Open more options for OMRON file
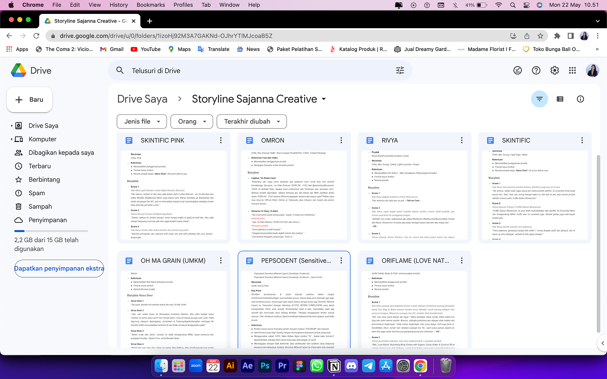The image size is (607, 379). pyautogui.click(x=341, y=140)
